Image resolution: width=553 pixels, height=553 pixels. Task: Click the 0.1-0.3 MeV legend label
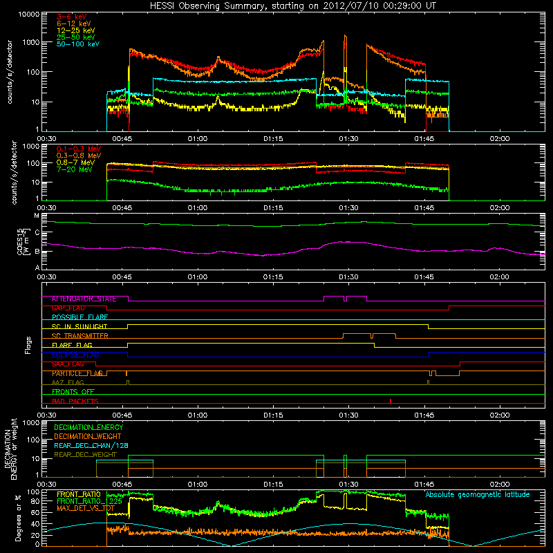point(79,149)
